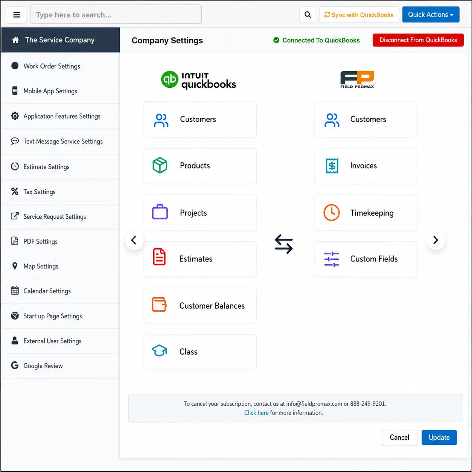472x472 pixels.
Task: Click Sync with QuickBooks button
Action: [359, 15]
